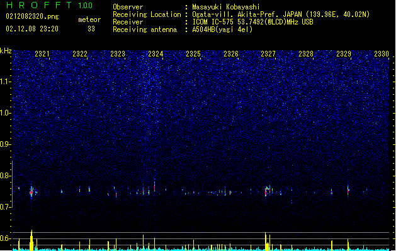This screenshot has height=251, width=396.
Task: Click the strong meteor echo just before 2321
Action: coord(31,193)
